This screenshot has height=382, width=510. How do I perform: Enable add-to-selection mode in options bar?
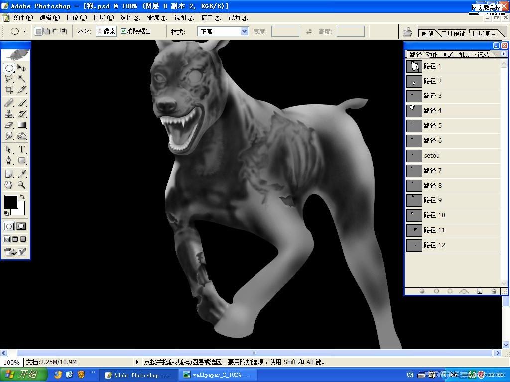tap(46, 31)
